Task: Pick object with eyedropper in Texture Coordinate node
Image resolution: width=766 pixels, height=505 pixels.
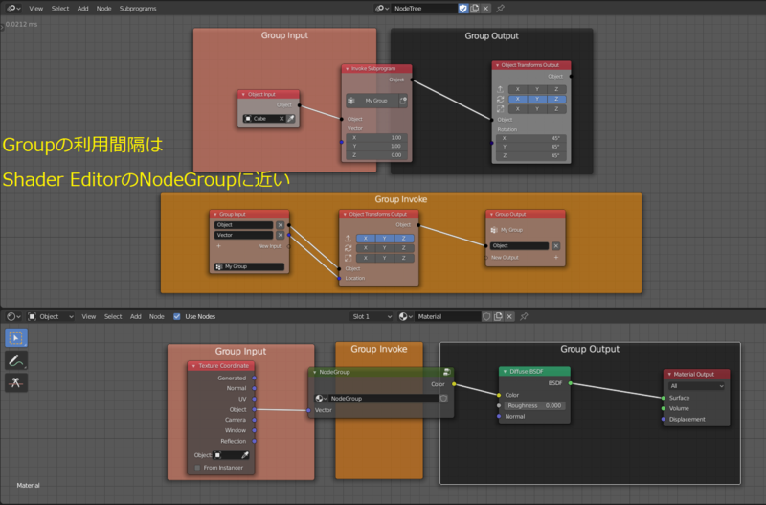Action: point(245,455)
